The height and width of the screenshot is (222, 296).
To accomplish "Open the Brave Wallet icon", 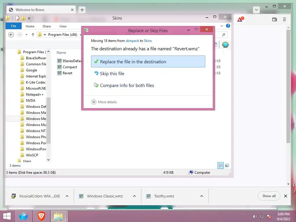I will point(275,19).
